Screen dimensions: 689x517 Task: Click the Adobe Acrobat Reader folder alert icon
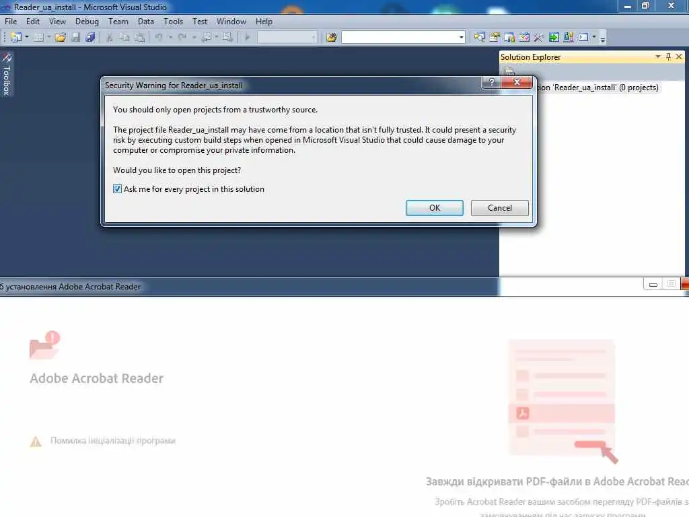pyautogui.click(x=44, y=345)
